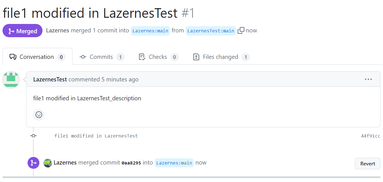Click the Revert button

368,164
